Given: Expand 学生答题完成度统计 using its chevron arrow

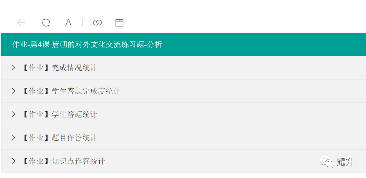Looking at the screenshot, I should 14,91.
